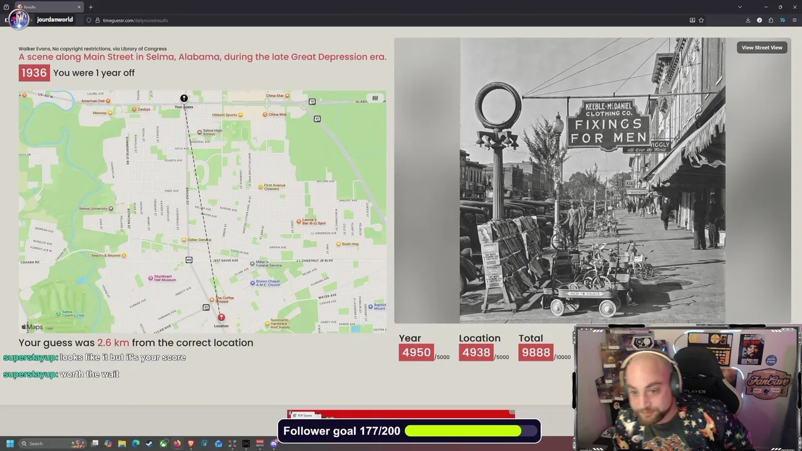Click the Total score 9888
Screen dimensions: 802x451
pos(536,353)
